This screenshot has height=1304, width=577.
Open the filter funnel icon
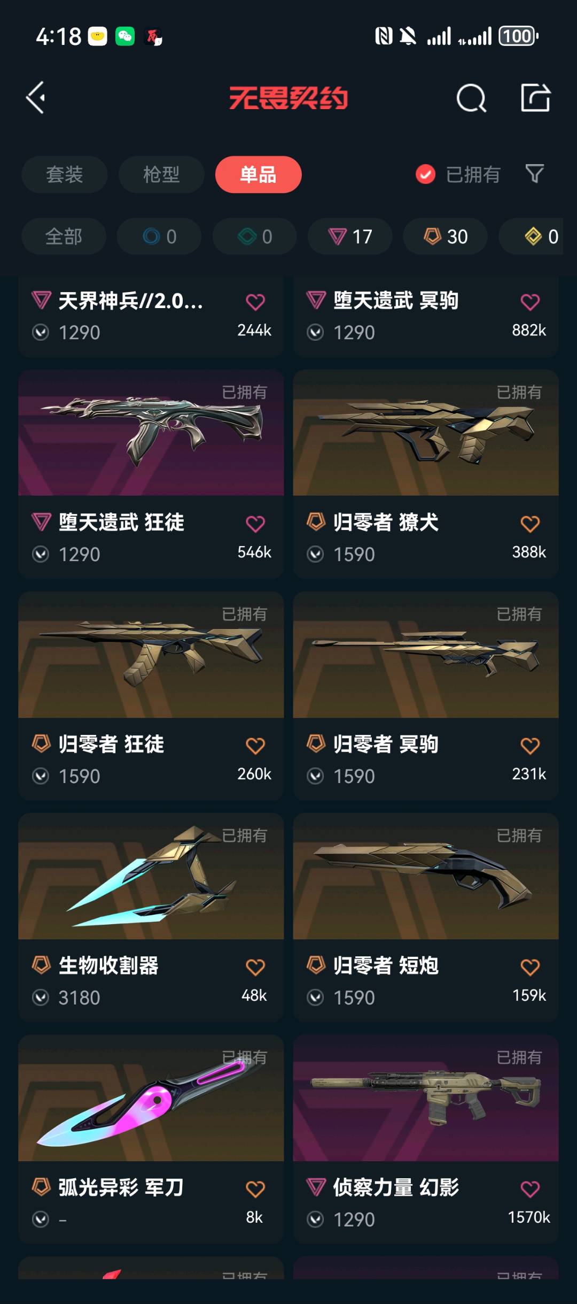pos(534,174)
